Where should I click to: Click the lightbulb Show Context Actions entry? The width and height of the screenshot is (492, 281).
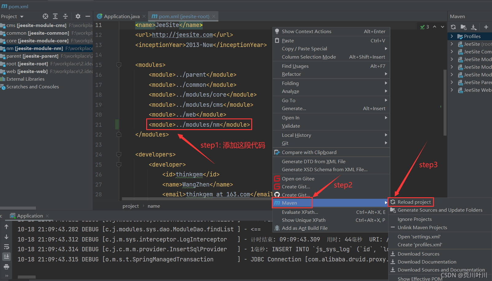(331, 31)
